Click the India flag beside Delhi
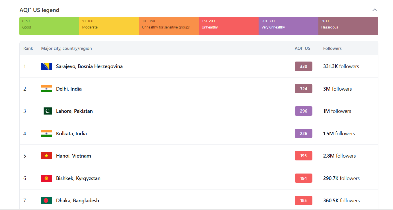The height and width of the screenshot is (210, 393). [46, 89]
